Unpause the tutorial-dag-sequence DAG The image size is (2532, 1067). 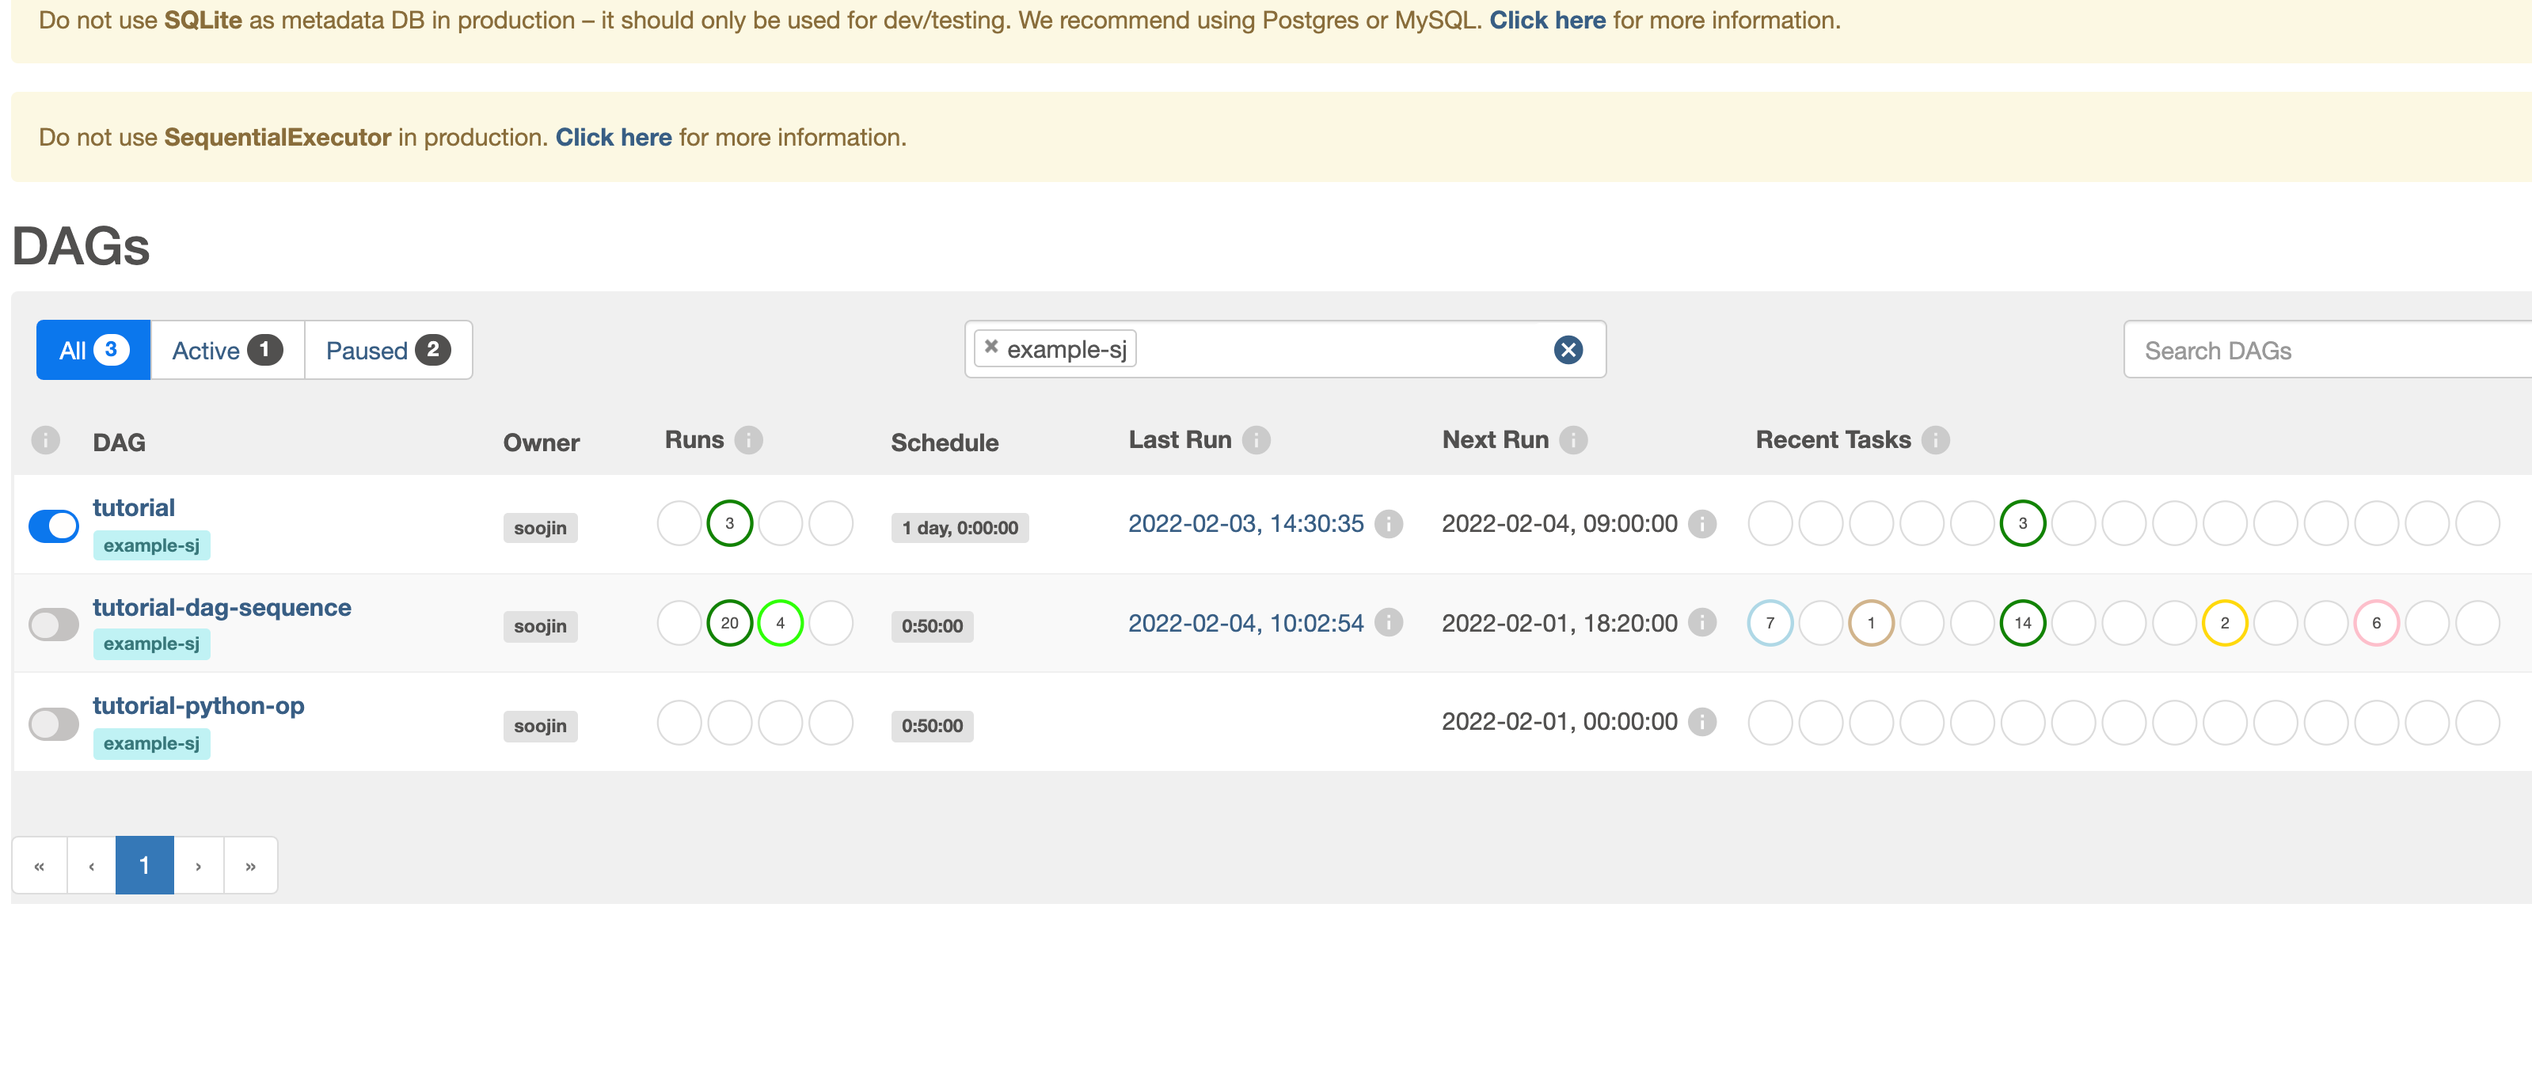click(x=54, y=625)
